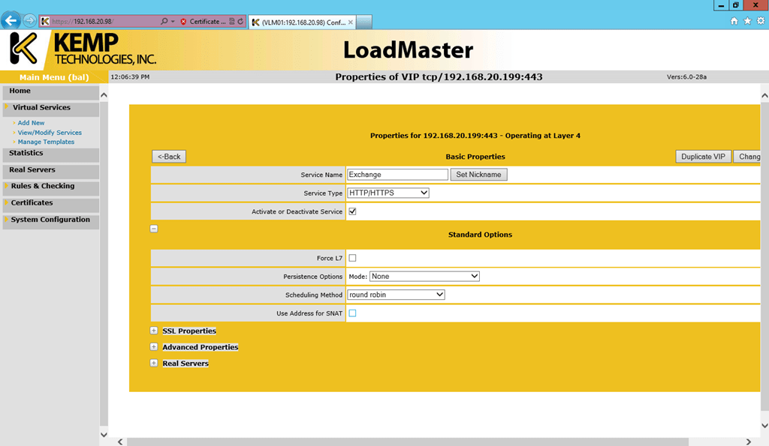Click horizontal scroll left arrow

coord(120,442)
